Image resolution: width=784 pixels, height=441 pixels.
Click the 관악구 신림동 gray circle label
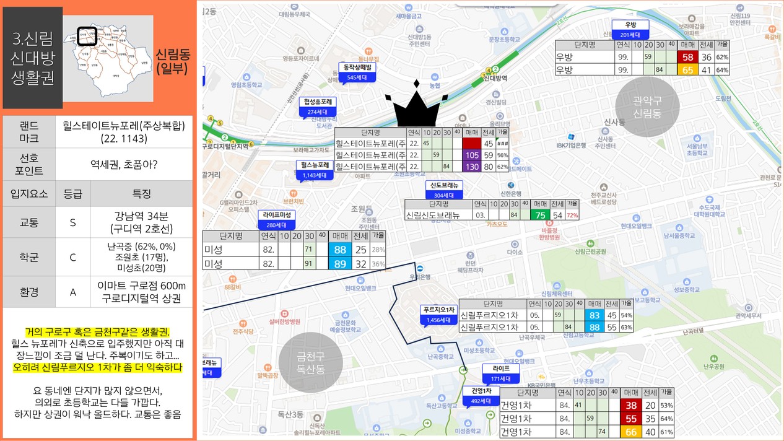pyautogui.click(x=647, y=107)
